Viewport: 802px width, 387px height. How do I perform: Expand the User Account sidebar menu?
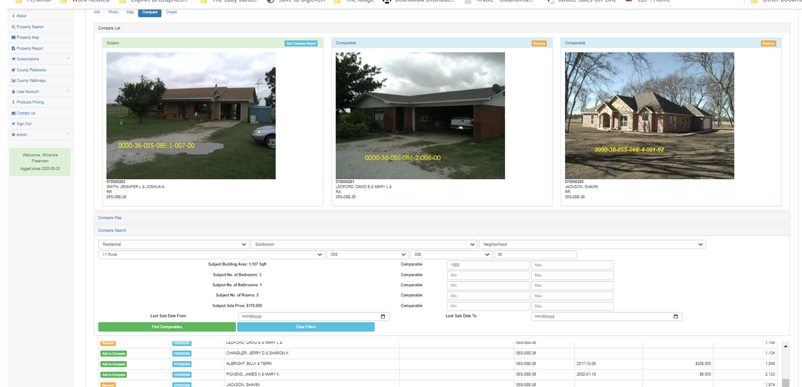coord(40,91)
